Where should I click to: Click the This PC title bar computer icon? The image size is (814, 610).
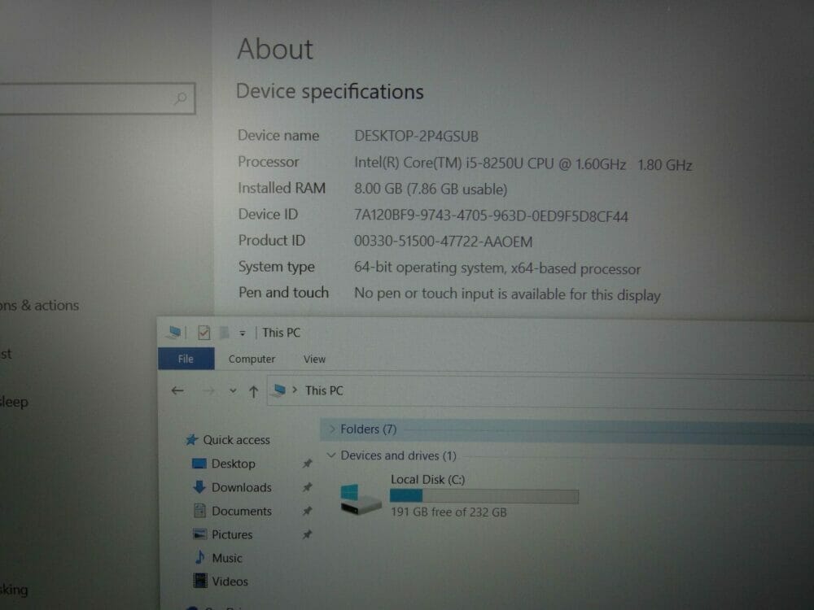click(174, 332)
